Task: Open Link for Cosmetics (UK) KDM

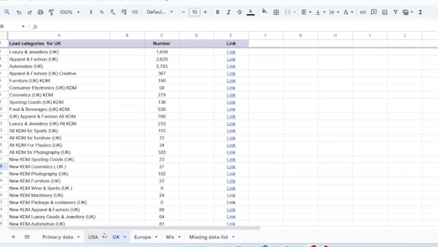Action: point(231,95)
